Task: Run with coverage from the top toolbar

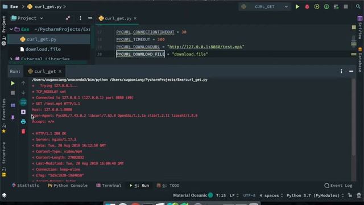Action: pos(317,7)
